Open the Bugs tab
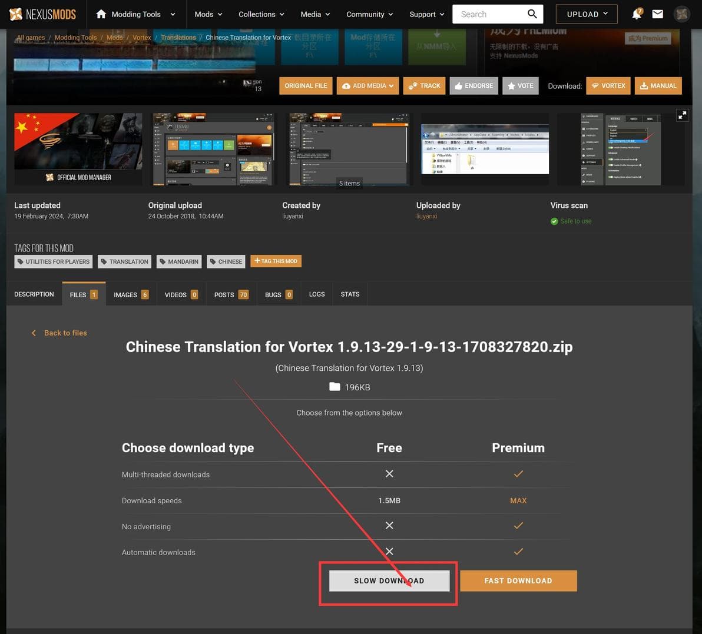Image resolution: width=702 pixels, height=634 pixels. pos(279,294)
